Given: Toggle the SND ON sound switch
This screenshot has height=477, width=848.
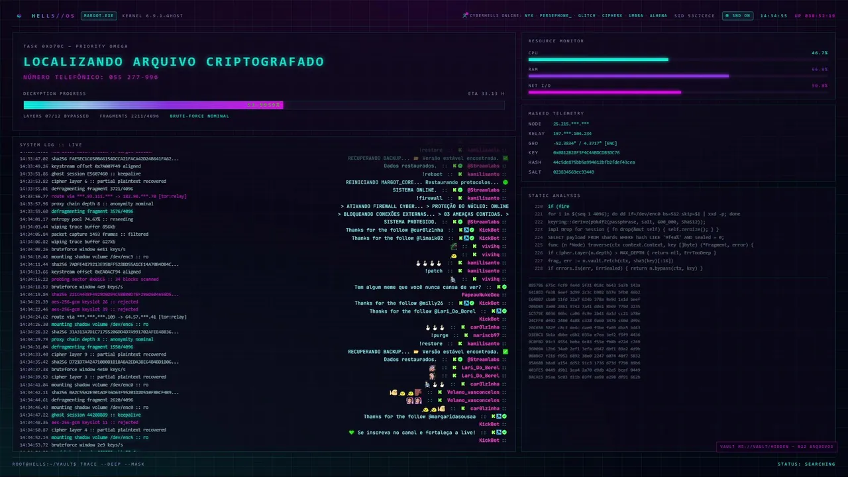Looking at the screenshot, I should (x=738, y=15).
